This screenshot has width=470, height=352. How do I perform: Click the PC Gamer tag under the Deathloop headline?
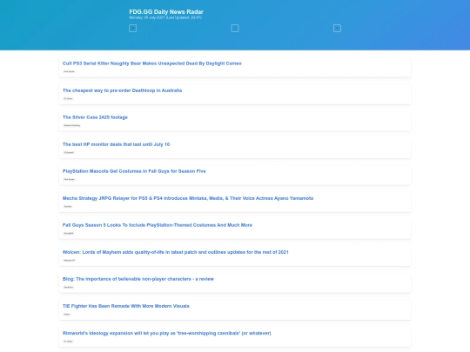tap(68, 98)
